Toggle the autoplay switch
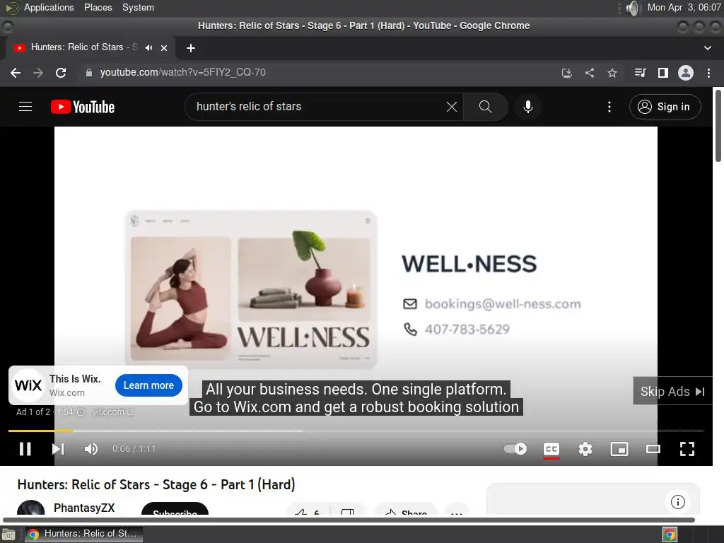 (515, 449)
